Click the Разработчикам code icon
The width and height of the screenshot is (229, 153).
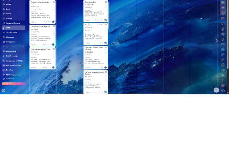click(x=3, y=56)
